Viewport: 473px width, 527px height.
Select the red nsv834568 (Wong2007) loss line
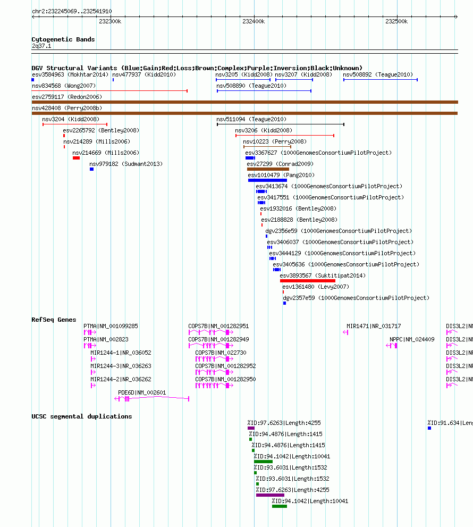pyautogui.click(x=109, y=91)
